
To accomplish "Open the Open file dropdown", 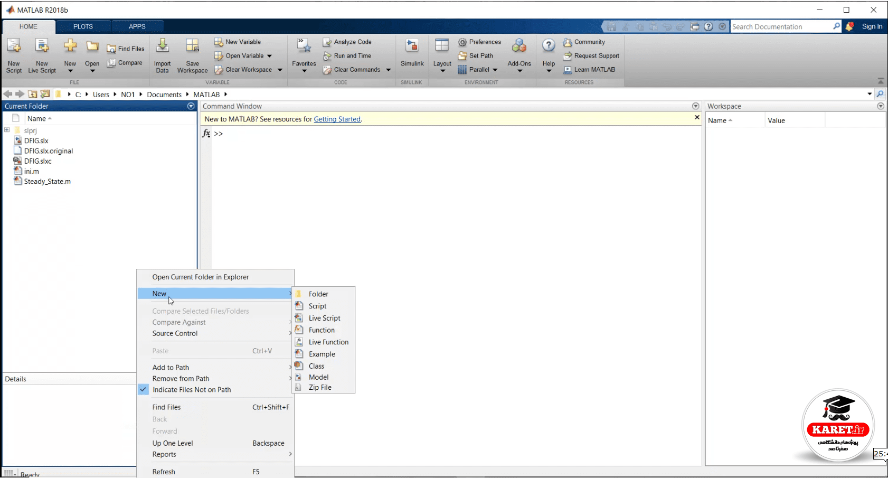I will point(92,71).
